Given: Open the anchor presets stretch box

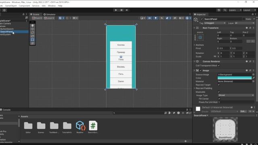Looking at the screenshot, I should [200, 37].
